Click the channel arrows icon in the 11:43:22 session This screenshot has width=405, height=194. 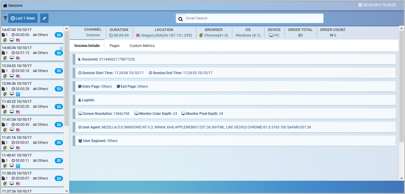[35, 107]
